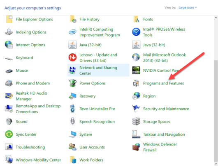The height and width of the screenshot is (166, 218).
Task: Click the Internet Options text link
Action: [x=30, y=45]
